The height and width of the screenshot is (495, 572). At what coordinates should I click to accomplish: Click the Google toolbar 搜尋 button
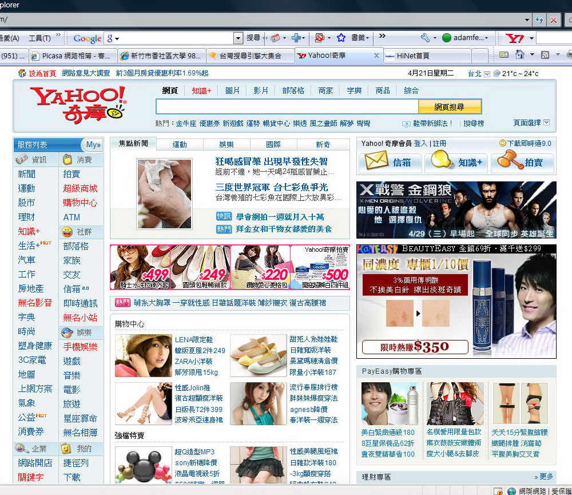(x=253, y=37)
